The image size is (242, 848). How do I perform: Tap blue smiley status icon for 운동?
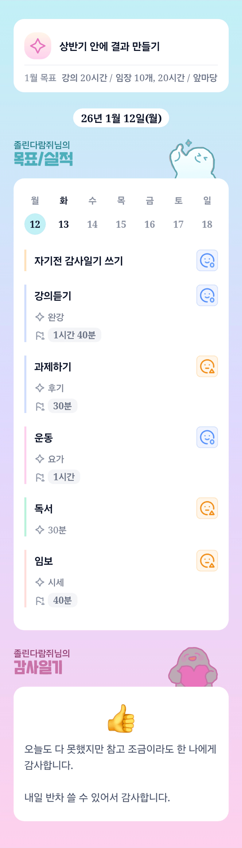[207, 437]
